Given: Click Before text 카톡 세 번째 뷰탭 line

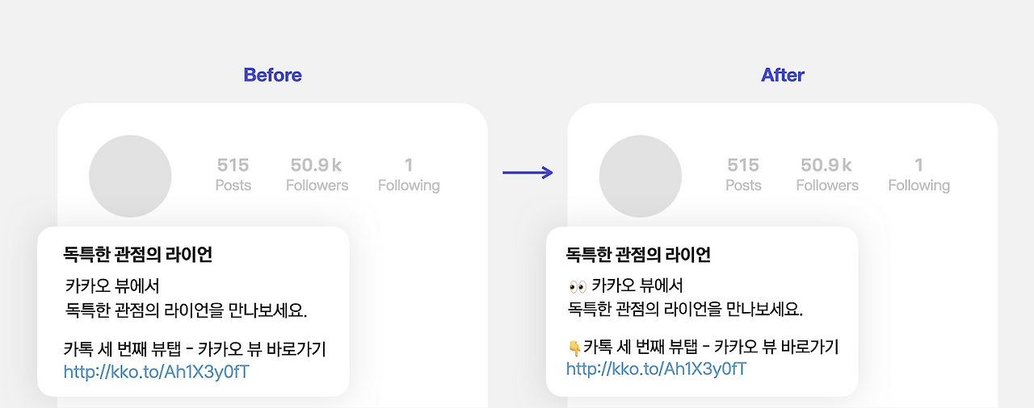Looking at the screenshot, I should pos(195,350).
